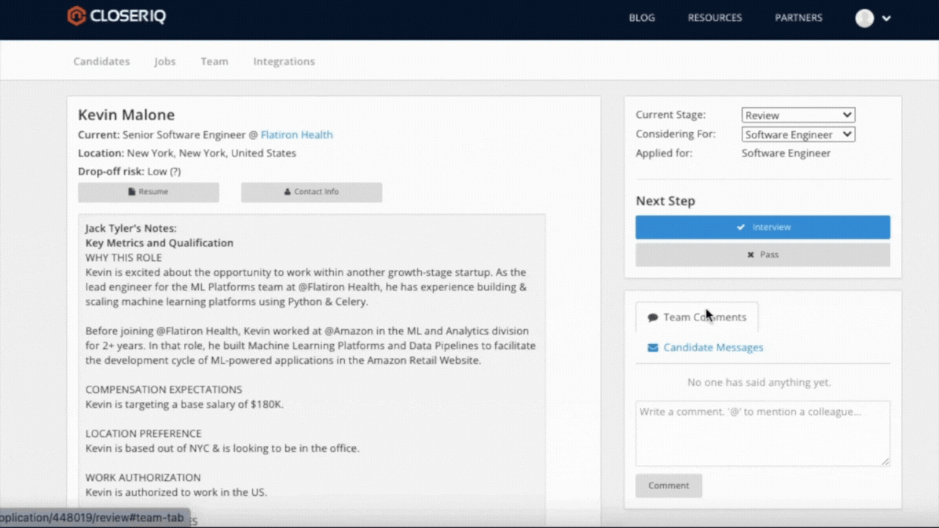Open the Considering For dropdown
This screenshot has height=528, width=939.
(797, 134)
